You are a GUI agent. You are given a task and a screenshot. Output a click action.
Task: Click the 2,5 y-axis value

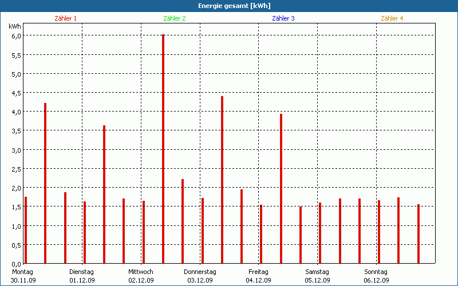(x=16, y=169)
